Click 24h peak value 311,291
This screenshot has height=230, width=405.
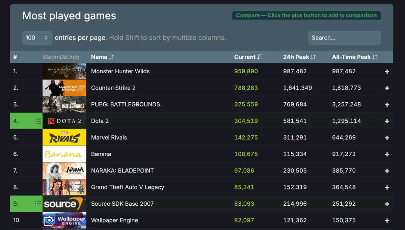[x=295, y=137]
